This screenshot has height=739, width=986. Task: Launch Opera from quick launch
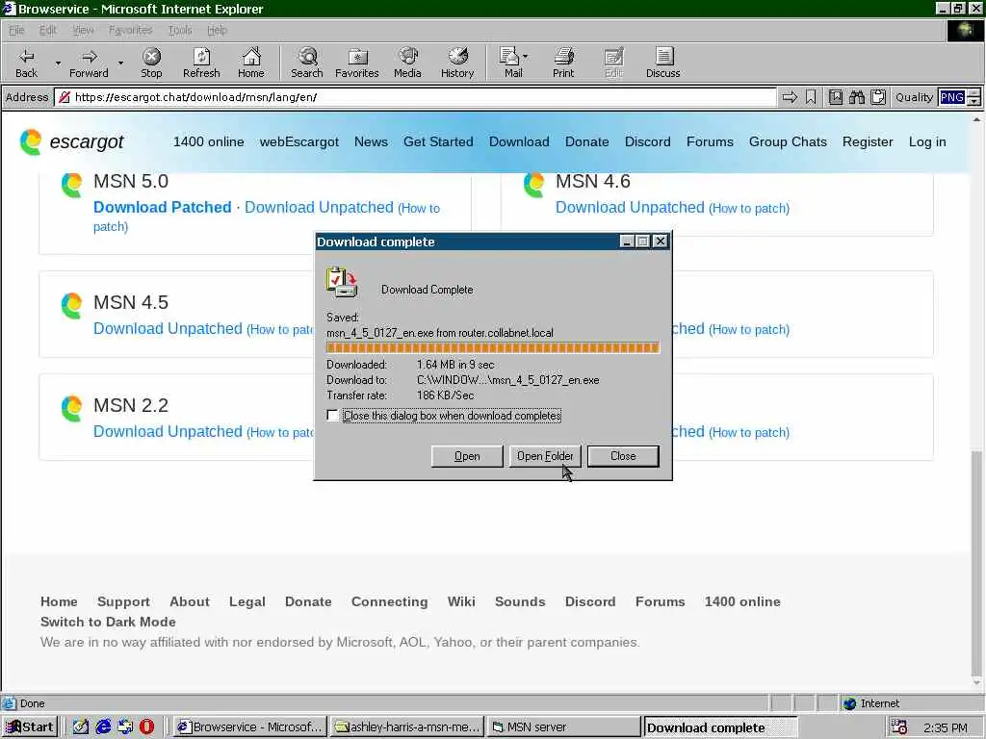[146, 726]
